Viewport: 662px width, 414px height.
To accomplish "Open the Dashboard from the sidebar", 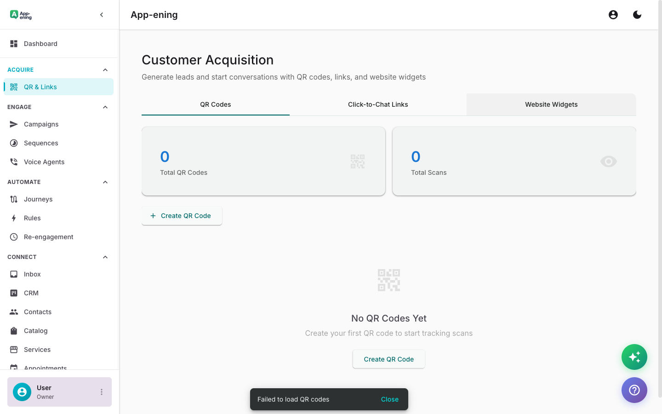I will pyautogui.click(x=40, y=43).
